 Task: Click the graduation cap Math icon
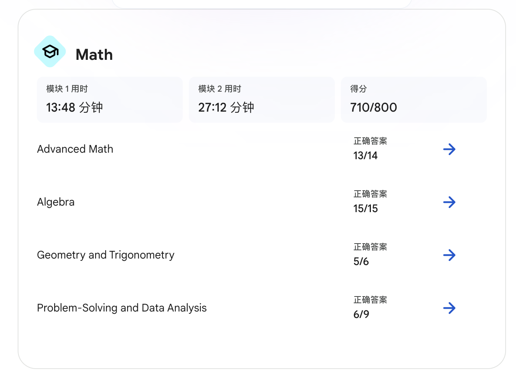(x=50, y=51)
